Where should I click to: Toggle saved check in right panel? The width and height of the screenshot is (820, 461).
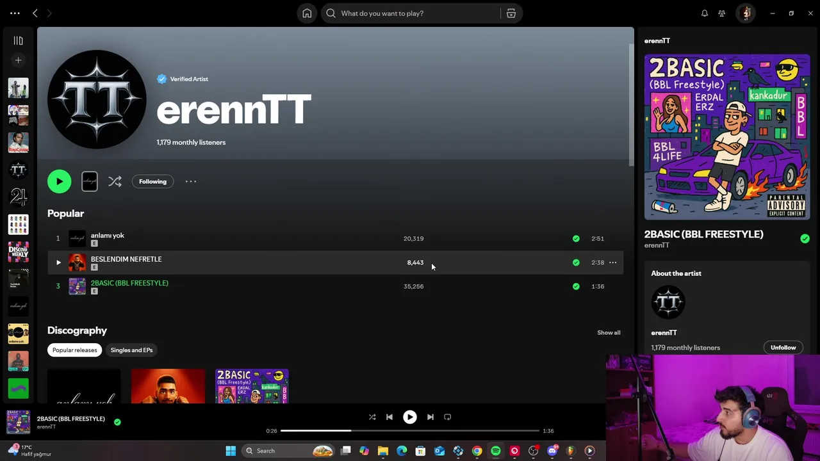(805, 239)
